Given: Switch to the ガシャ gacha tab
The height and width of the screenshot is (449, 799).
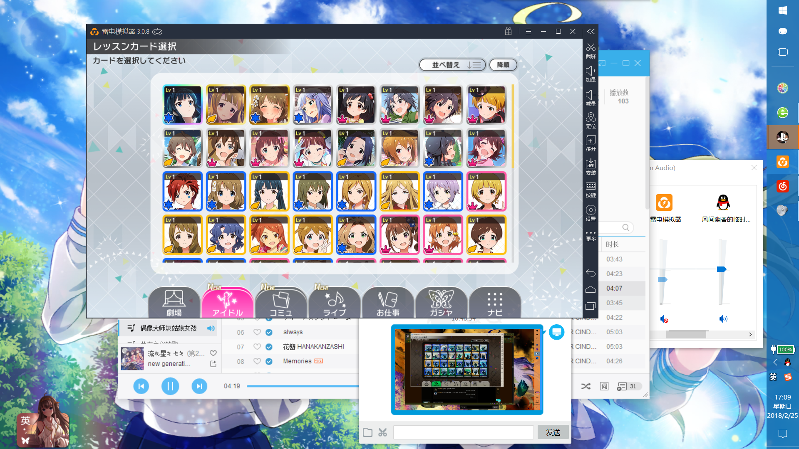Looking at the screenshot, I should (441, 303).
